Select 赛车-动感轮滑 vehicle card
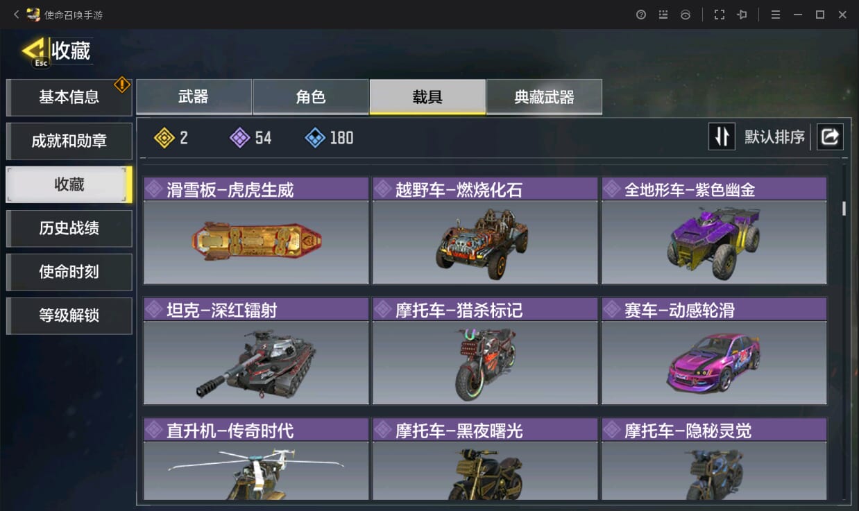Screen dimensions: 859x511 [714, 351]
